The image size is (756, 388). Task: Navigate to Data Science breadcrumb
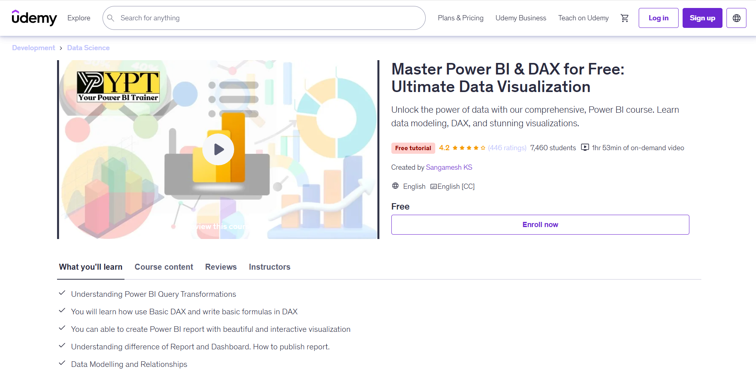[88, 48]
